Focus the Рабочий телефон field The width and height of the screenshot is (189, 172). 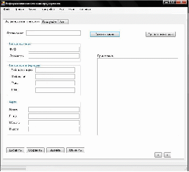pos(55,70)
